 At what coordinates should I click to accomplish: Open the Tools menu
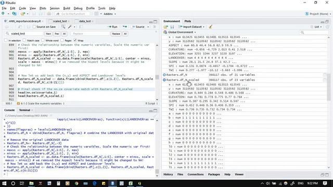pos(102,8)
